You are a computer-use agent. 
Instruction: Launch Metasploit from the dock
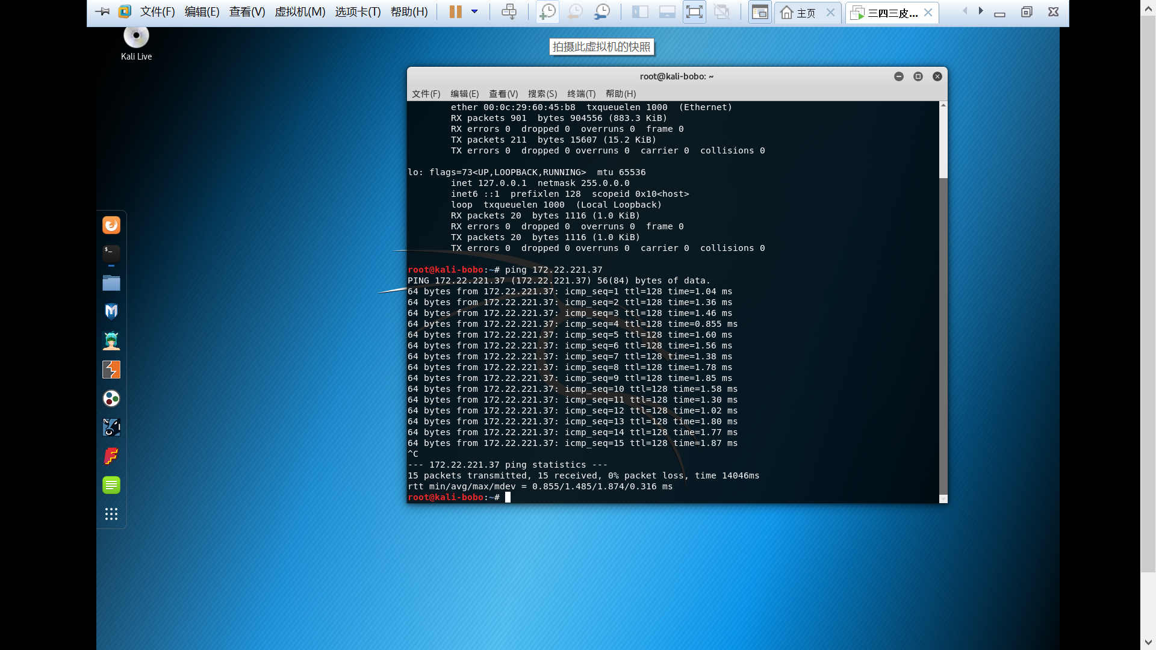click(x=111, y=312)
